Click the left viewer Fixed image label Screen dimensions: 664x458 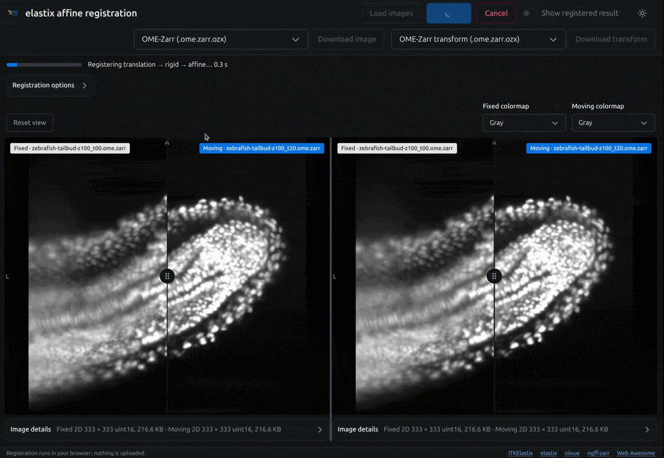(x=70, y=148)
